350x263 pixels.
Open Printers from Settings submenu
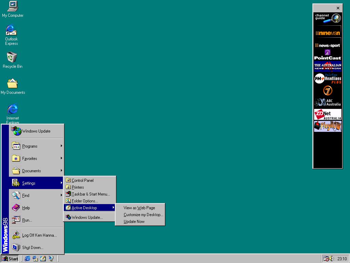click(x=90, y=187)
